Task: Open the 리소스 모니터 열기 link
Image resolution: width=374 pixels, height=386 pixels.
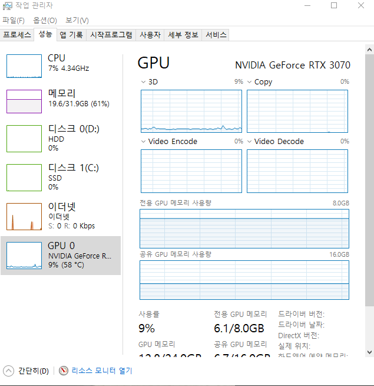Action: pyautogui.click(x=102, y=371)
